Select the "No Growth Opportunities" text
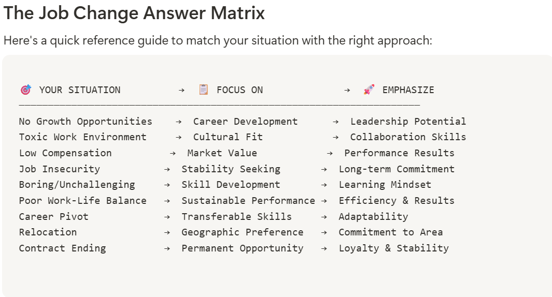The image size is (552, 297). pos(86,122)
